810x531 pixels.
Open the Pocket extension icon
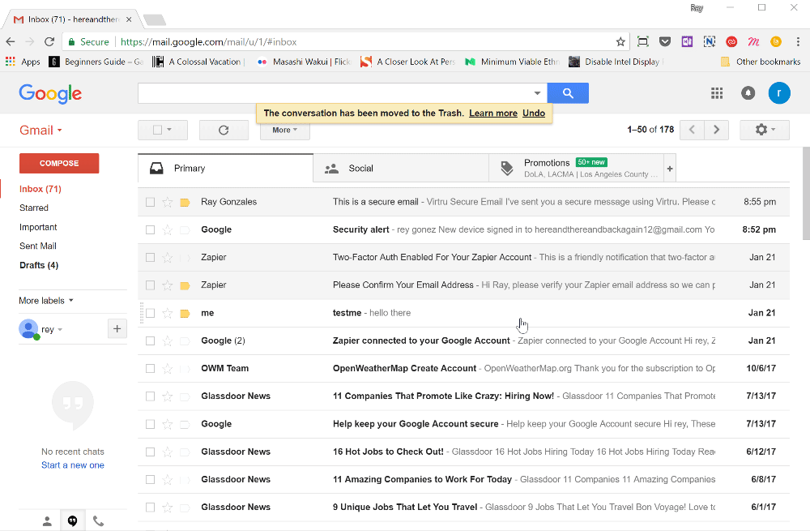tap(665, 42)
